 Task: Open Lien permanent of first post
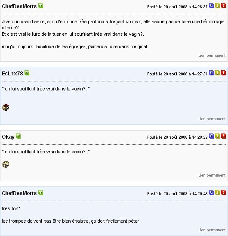[212, 56]
